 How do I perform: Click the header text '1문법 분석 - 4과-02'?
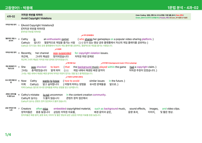(183, 8)
